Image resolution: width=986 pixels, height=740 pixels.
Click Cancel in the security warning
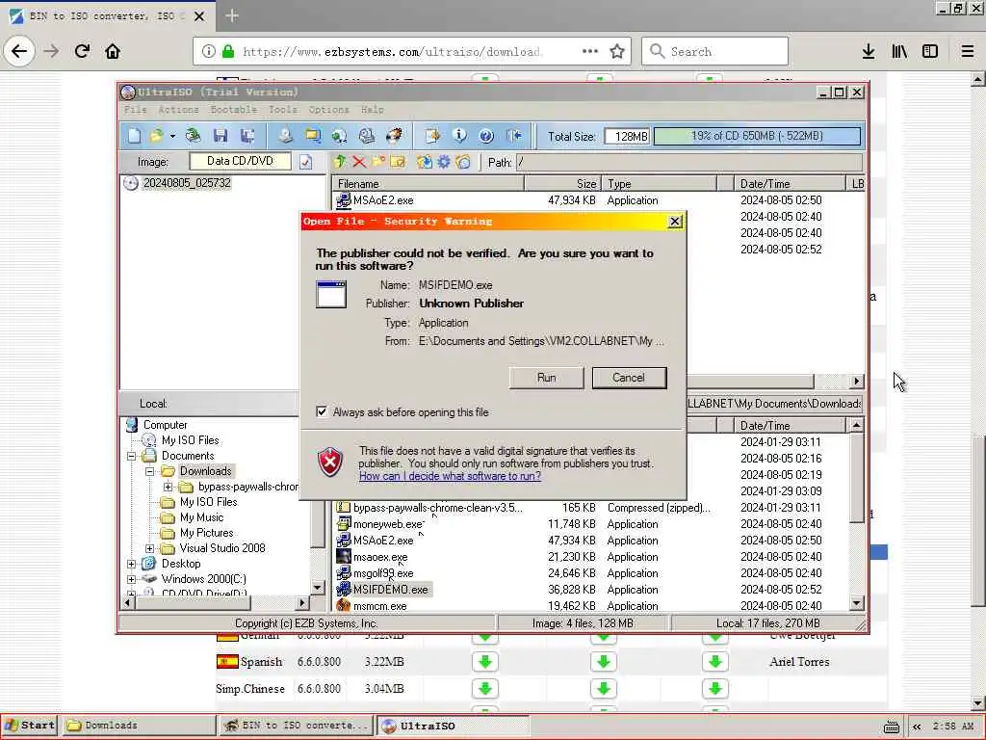pyautogui.click(x=629, y=378)
